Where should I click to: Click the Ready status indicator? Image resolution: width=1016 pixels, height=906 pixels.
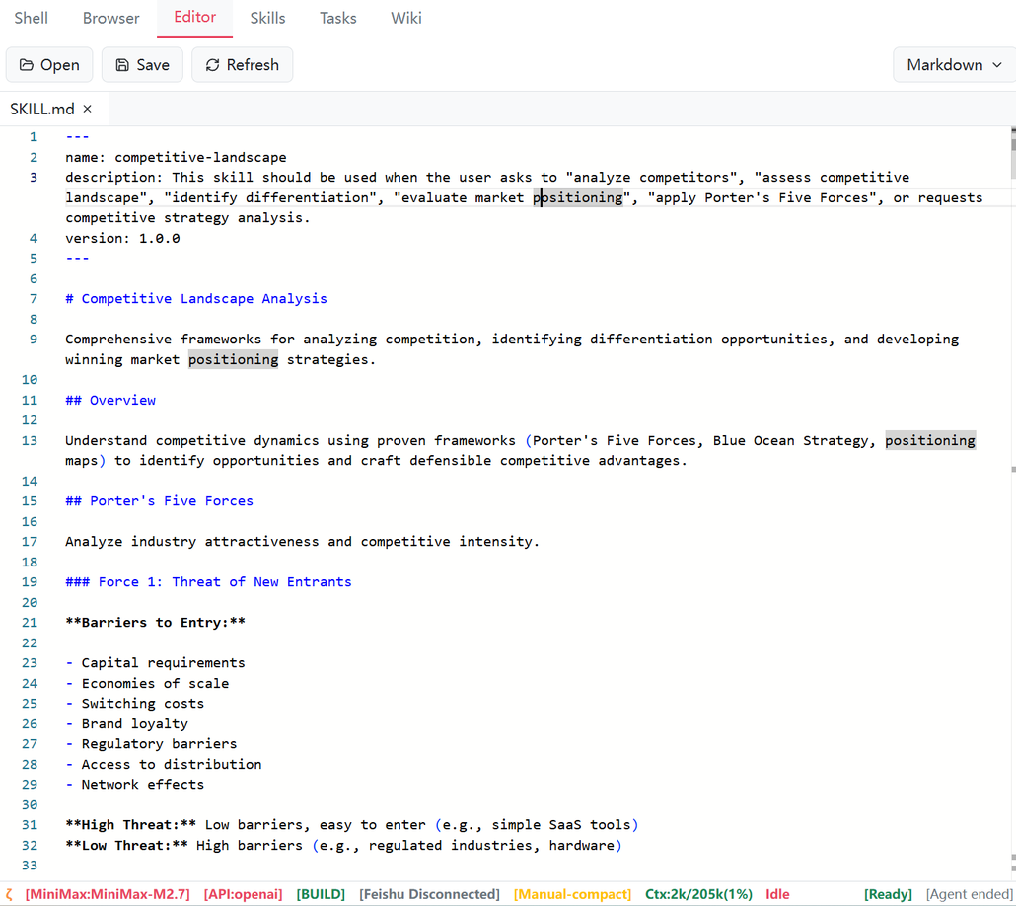pos(887,894)
